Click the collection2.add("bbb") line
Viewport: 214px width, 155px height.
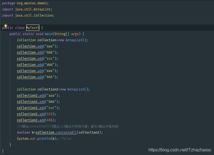click(38, 102)
